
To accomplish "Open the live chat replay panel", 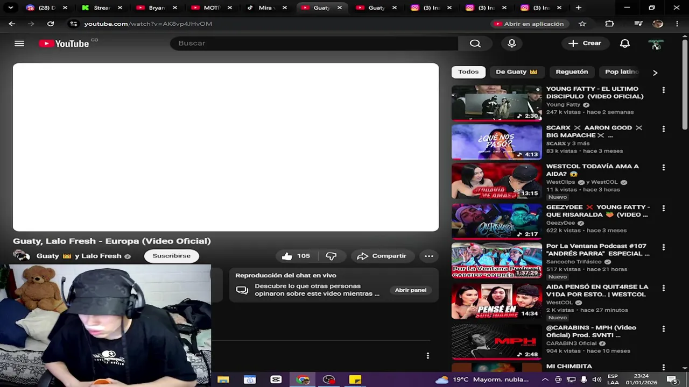I will tap(411, 290).
